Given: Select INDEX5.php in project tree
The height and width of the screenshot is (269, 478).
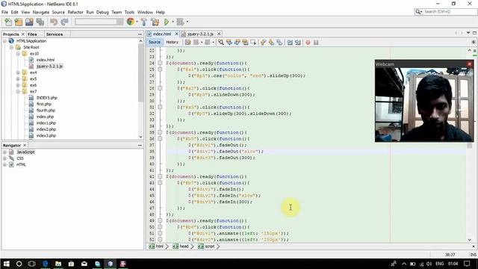Looking at the screenshot, I should coord(46,98).
